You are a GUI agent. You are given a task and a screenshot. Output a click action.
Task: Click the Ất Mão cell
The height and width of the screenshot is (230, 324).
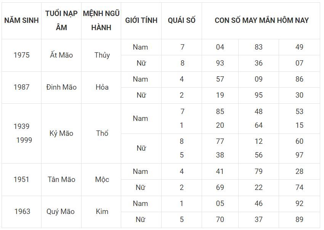point(61,55)
